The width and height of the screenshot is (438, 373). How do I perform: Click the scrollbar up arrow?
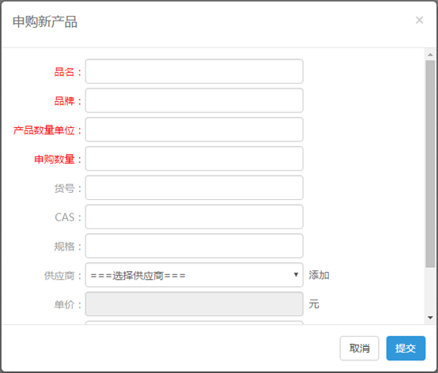(x=430, y=55)
